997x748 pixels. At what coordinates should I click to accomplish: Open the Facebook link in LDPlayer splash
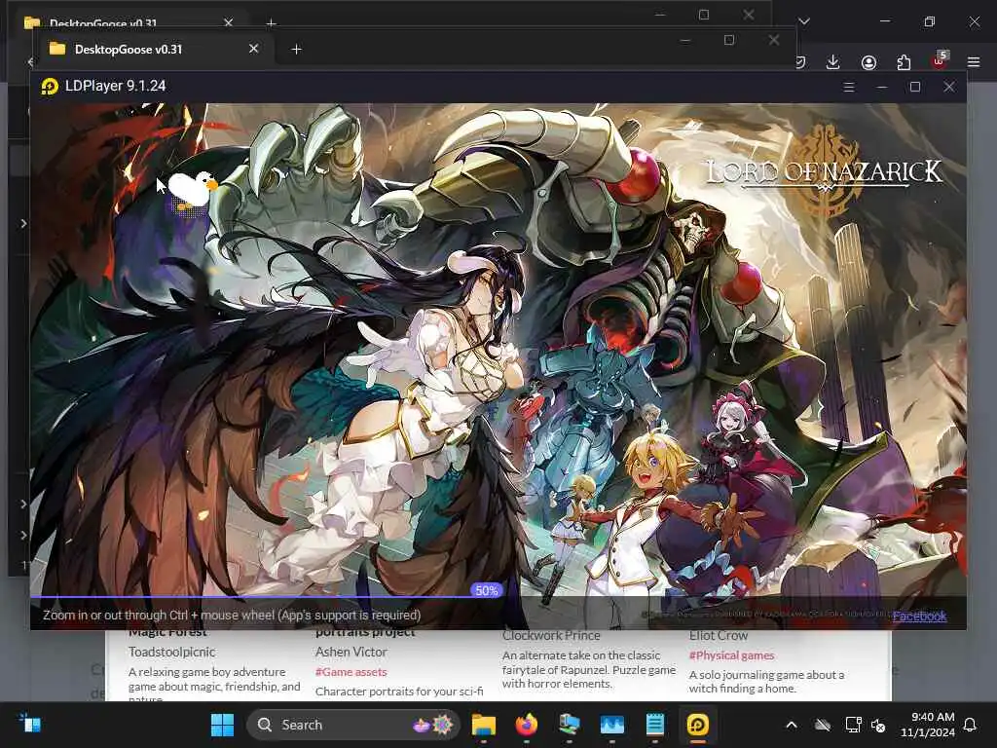click(x=919, y=616)
